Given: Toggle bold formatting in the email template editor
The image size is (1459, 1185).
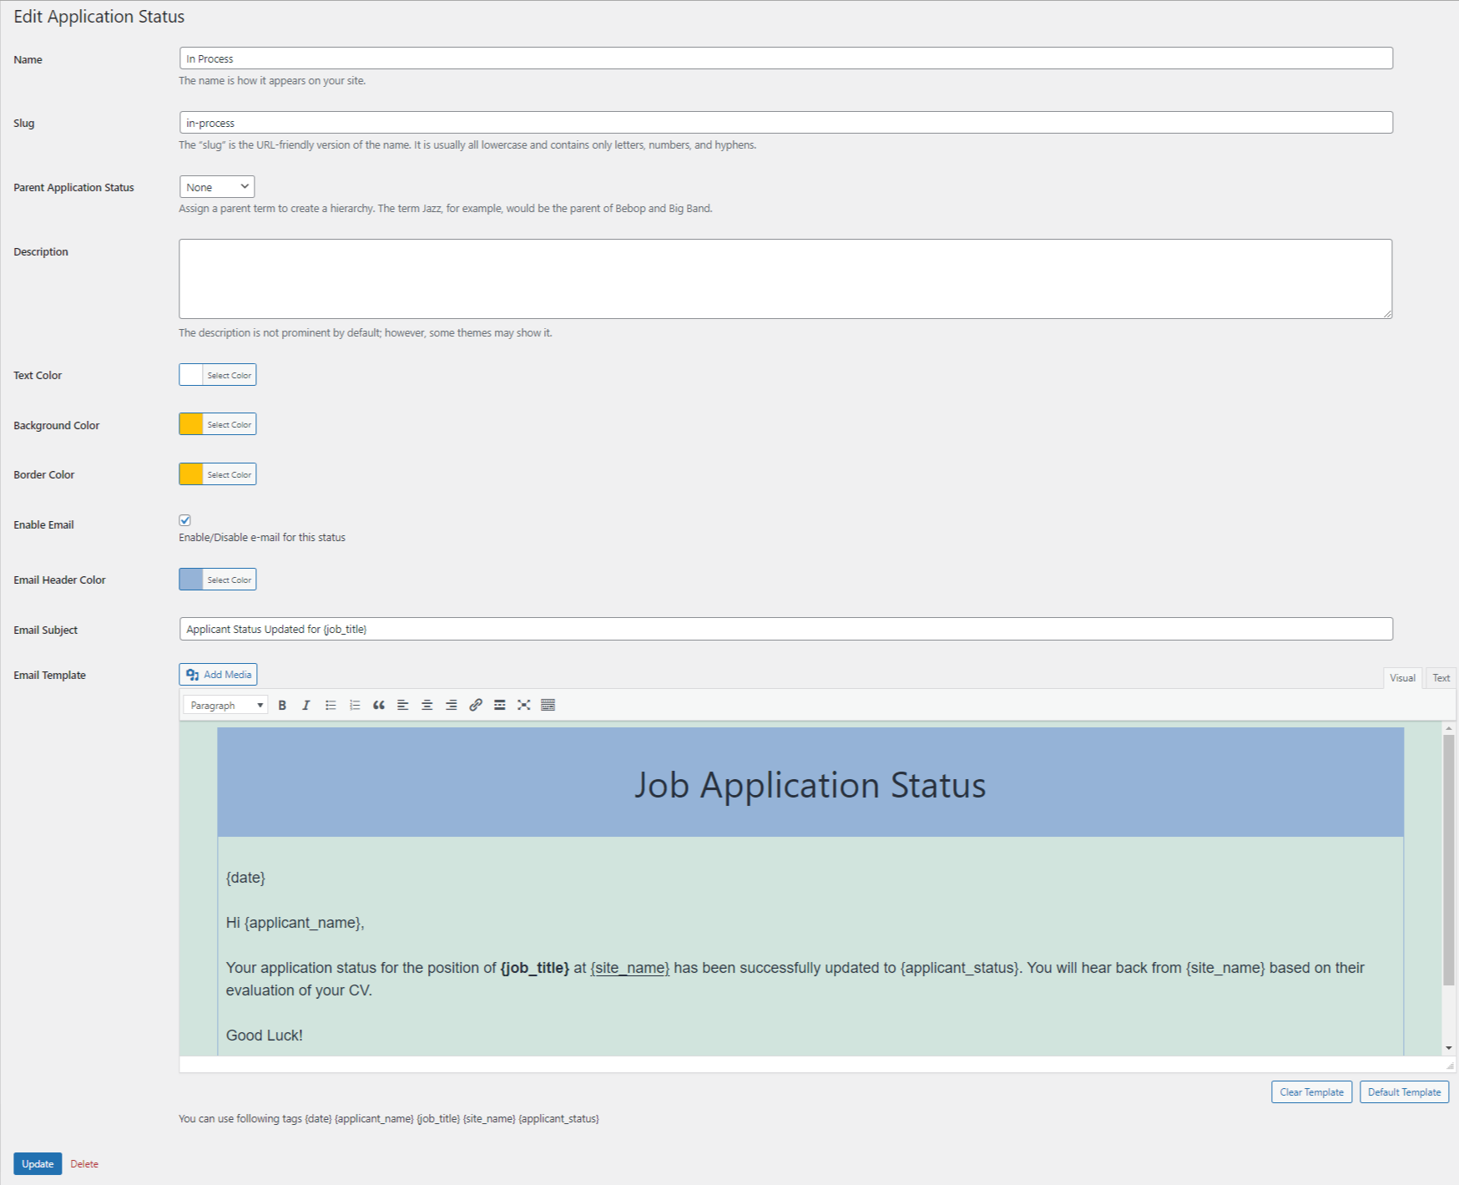Looking at the screenshot, I should (282, 705).
